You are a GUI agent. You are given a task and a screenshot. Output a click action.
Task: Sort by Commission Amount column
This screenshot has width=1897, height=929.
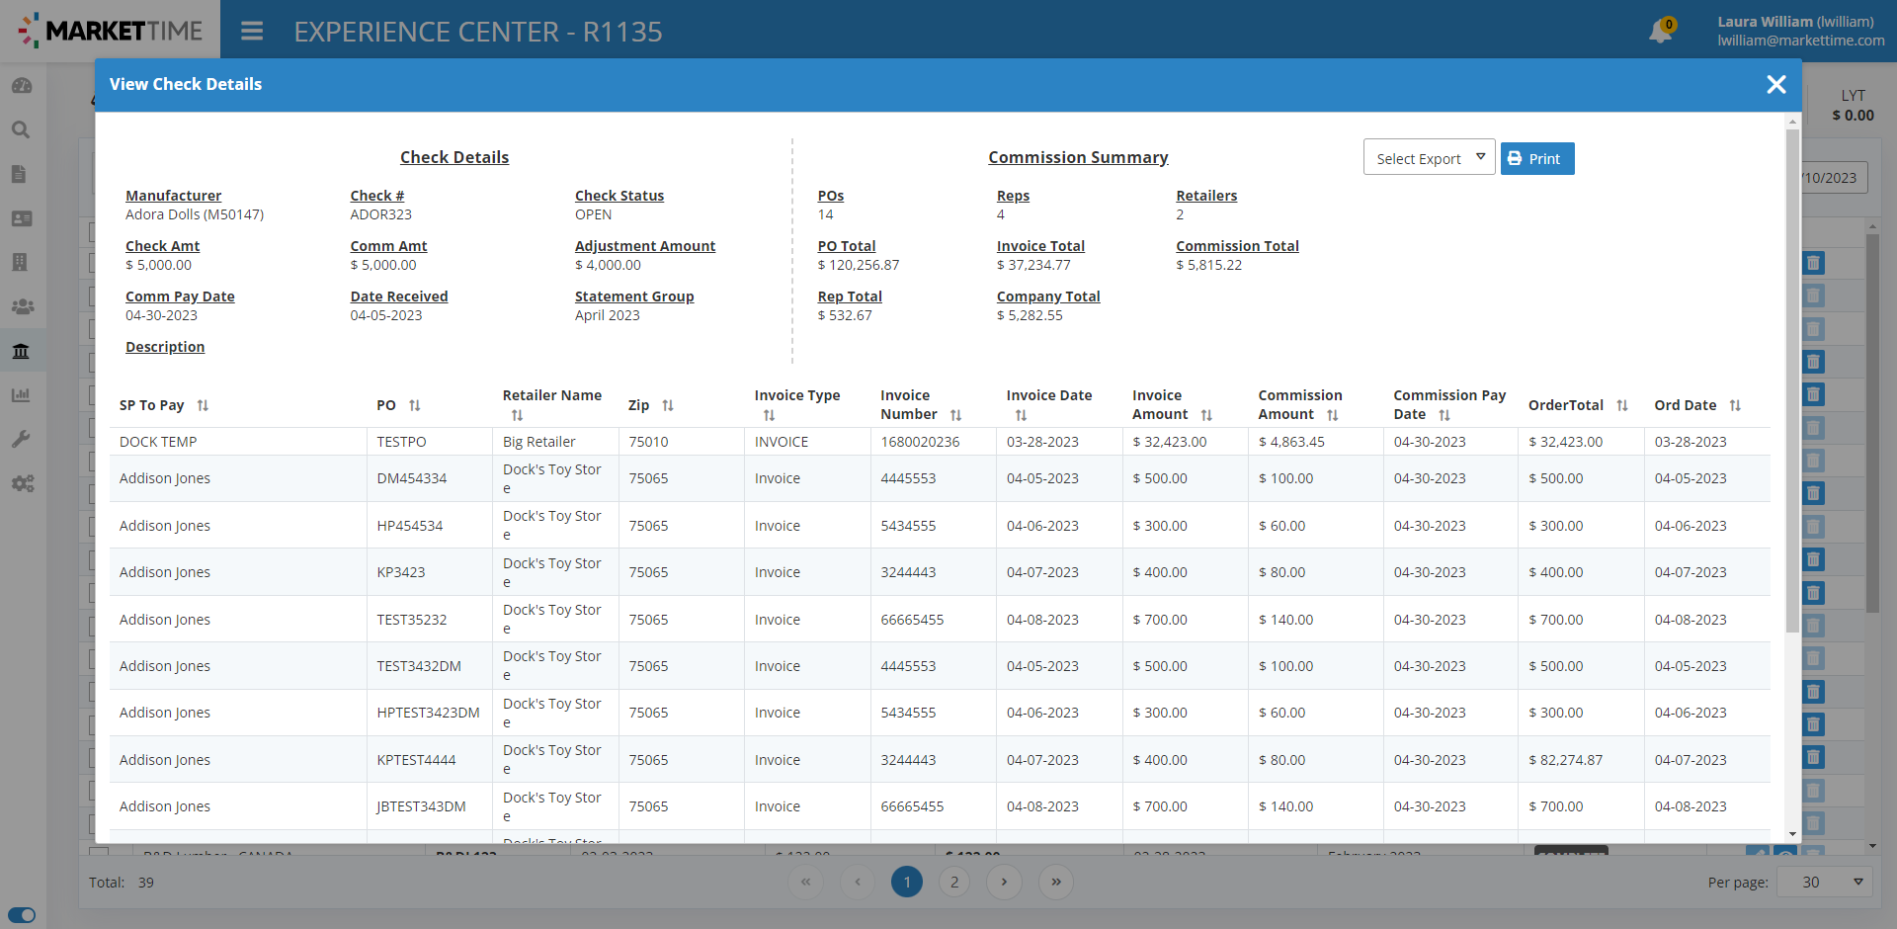coord(1332,415)
